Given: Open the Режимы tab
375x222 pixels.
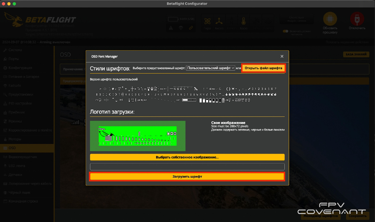Looking at the screenshot, I should [x=27, y=121].
